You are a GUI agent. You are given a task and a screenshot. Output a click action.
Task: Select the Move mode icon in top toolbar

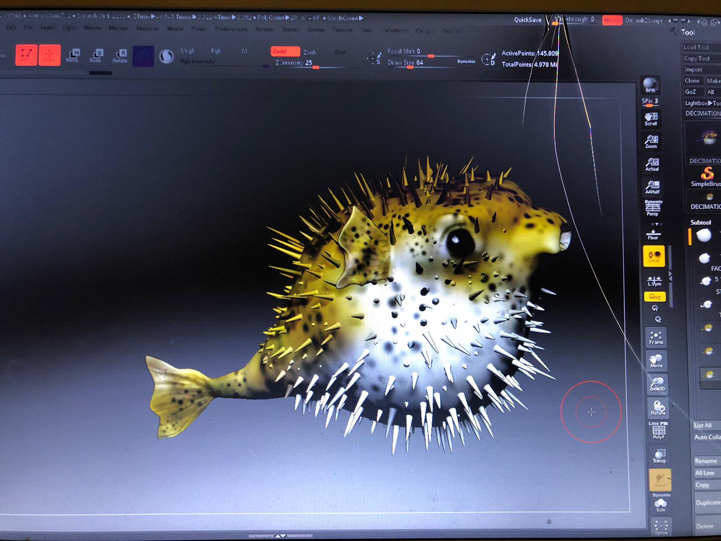tap(73, 55)
